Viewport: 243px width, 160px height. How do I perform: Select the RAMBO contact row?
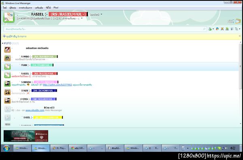[x=119, y=58]
